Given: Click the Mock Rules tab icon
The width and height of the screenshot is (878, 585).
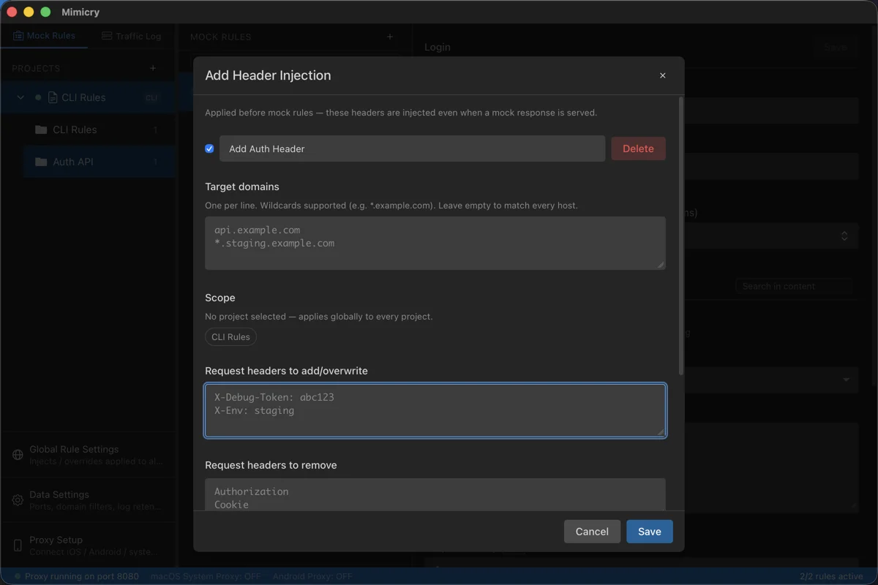Looking at the screenshot, I should tap(18, 35).
